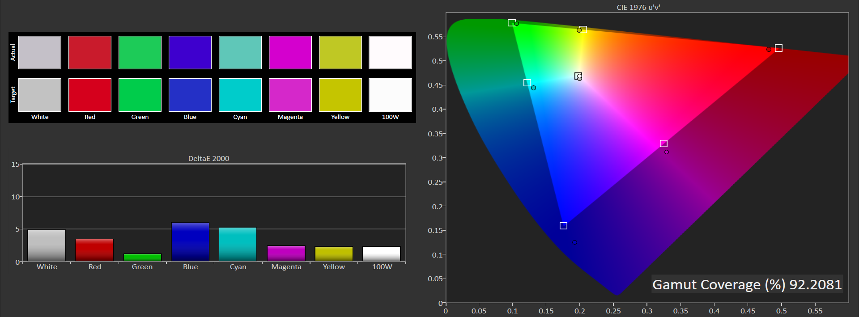
Task: Click the 100W bar in DeltaE chart
Action: click(382, 254)
